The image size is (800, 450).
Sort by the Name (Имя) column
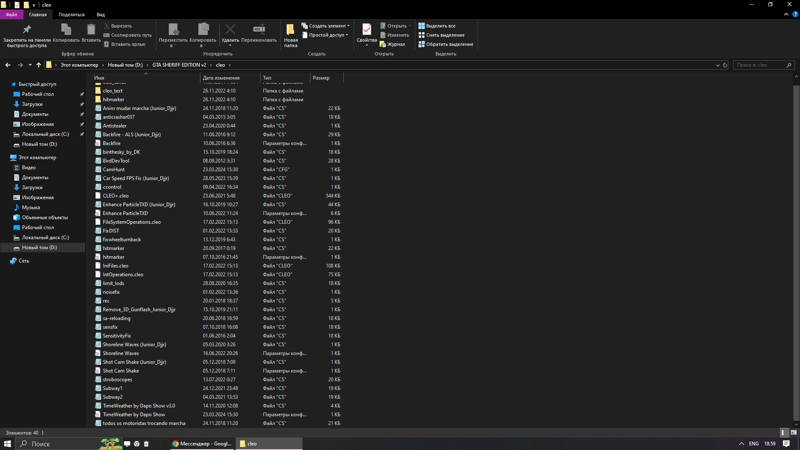146,78
